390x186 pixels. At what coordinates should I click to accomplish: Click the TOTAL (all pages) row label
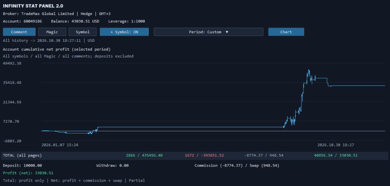22,156
